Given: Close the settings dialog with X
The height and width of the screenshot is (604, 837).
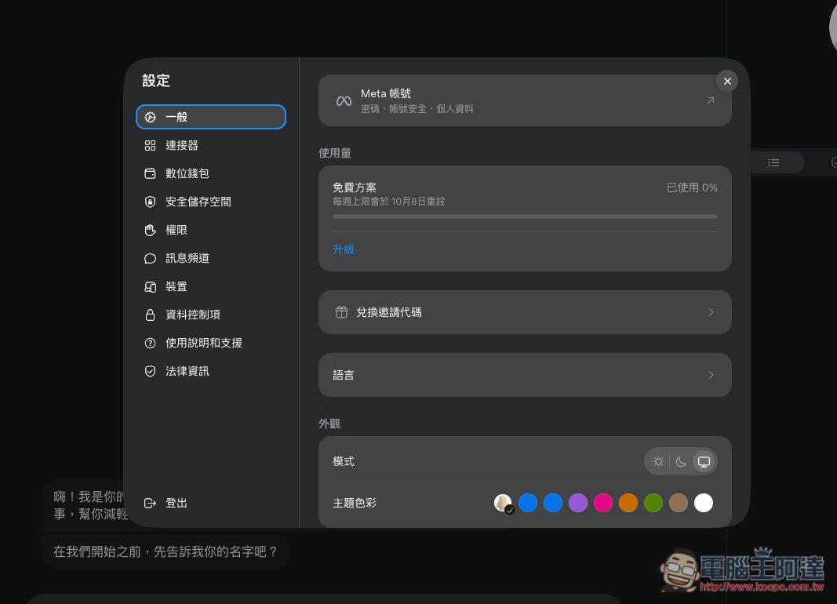Looking at the screenshot, I should pyautogui.click(x=727, y=81).
